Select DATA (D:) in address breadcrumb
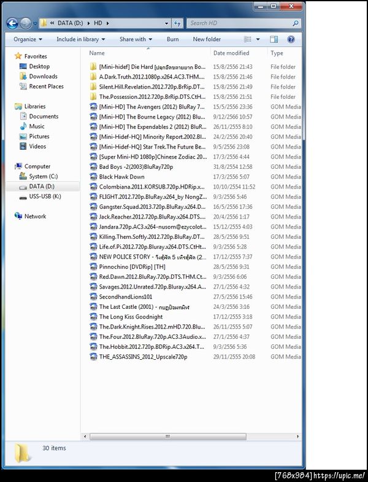The height and width of the screenshot is (482, 368). pyautogui.click(x=71, y=23)
